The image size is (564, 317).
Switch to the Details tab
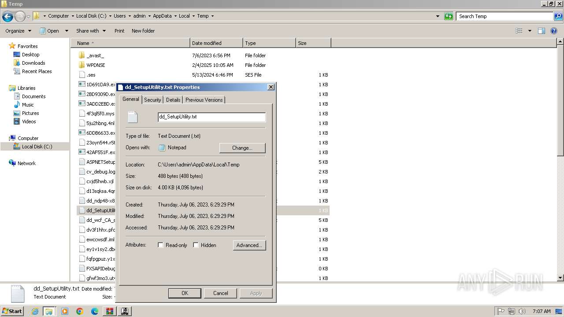[173, 100]
